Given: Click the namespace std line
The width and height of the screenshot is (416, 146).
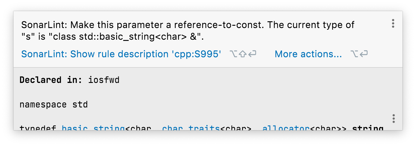Looking at the screenshot, I should click(53, 104).
